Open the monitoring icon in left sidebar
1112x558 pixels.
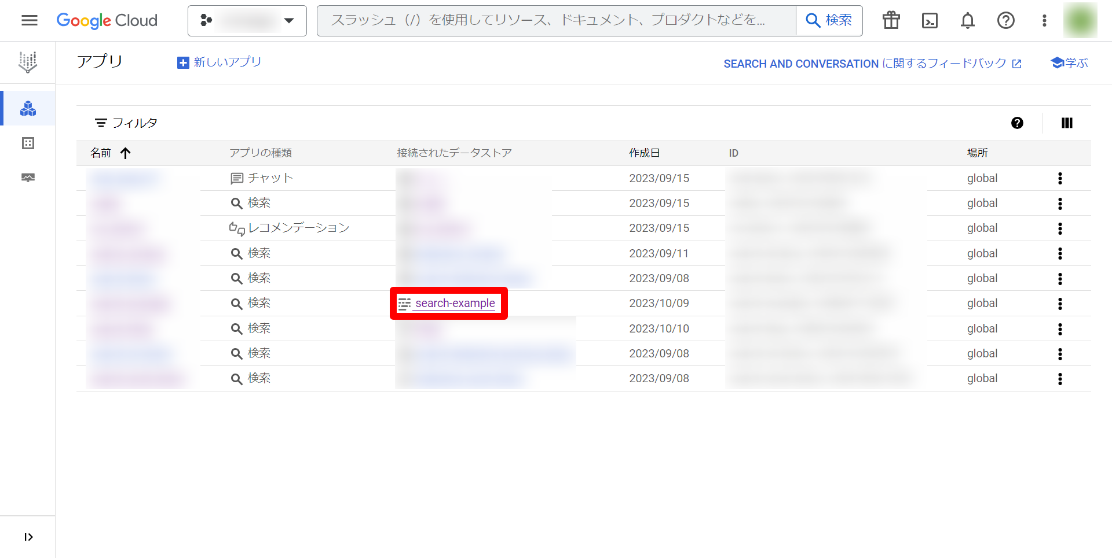[28, 178]
